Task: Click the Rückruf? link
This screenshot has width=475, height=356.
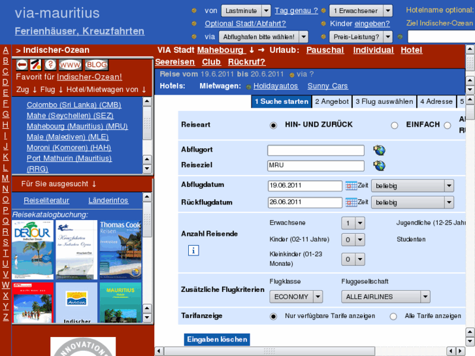Action: point(246,62)
